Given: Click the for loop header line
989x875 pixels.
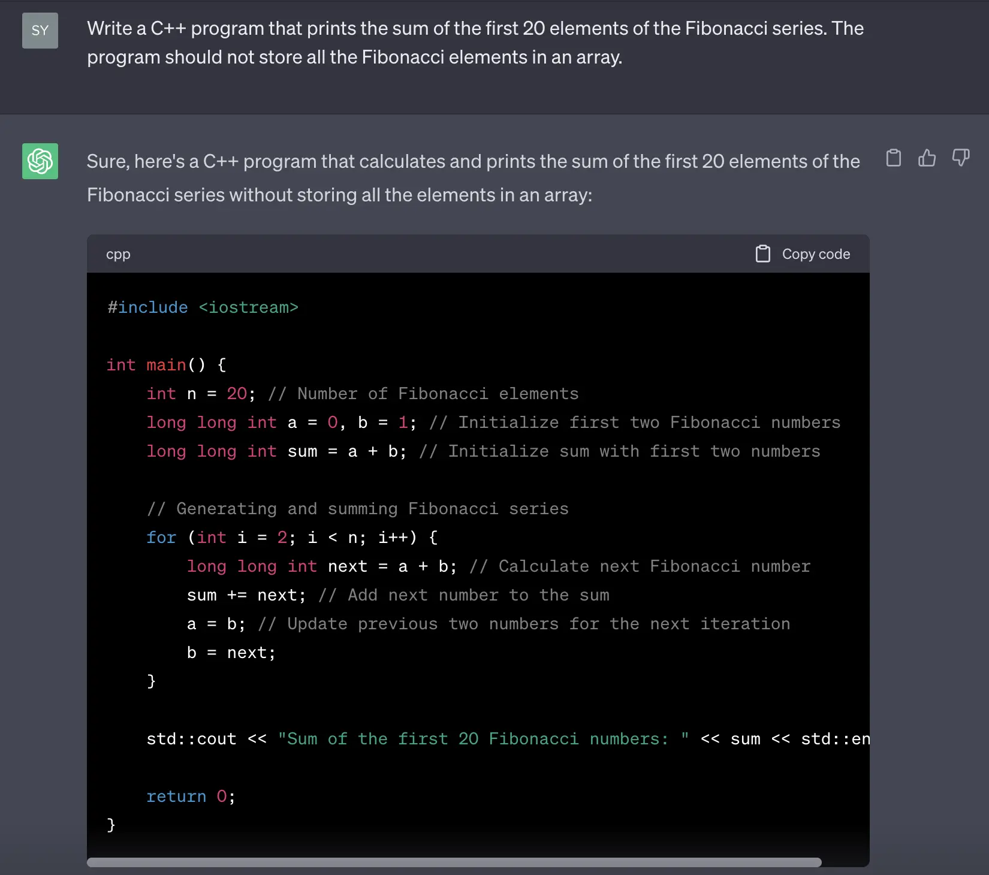Looking at the screenshot, I should tap(293, 538).
